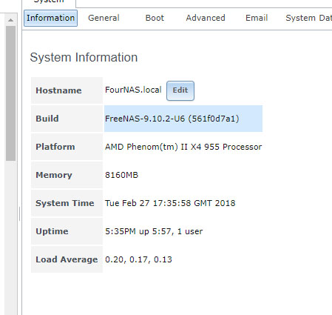
Task: Click the Load Average values
Action: click(138, 259)
